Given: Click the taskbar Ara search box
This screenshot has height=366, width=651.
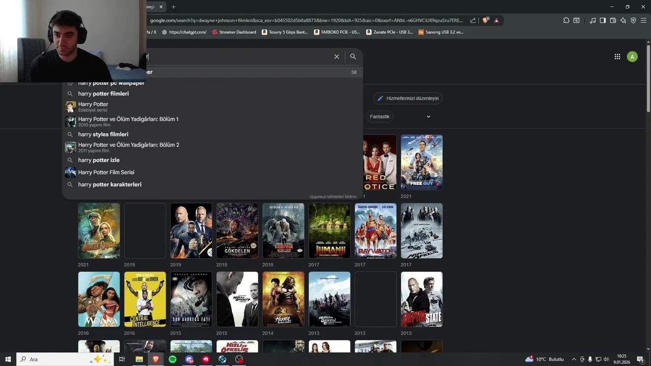Looking at the screenshot, I should 66,359.
